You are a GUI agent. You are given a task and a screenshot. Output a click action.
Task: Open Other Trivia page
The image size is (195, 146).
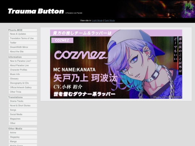point(23,92)
